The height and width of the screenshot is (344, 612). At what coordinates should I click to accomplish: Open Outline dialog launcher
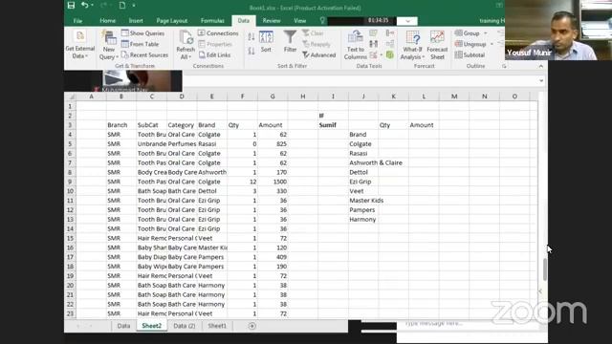(504, 66)
